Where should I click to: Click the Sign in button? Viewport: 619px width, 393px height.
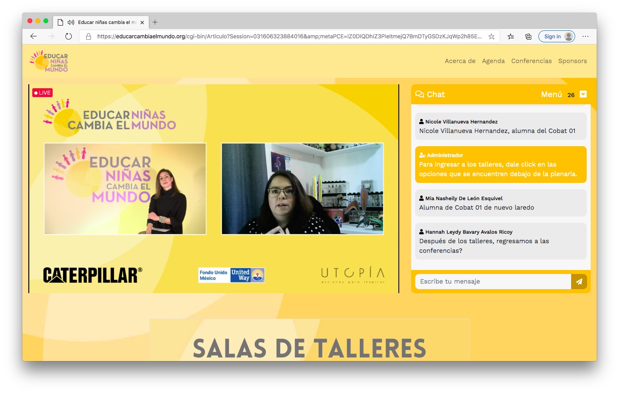coord(557,36)
